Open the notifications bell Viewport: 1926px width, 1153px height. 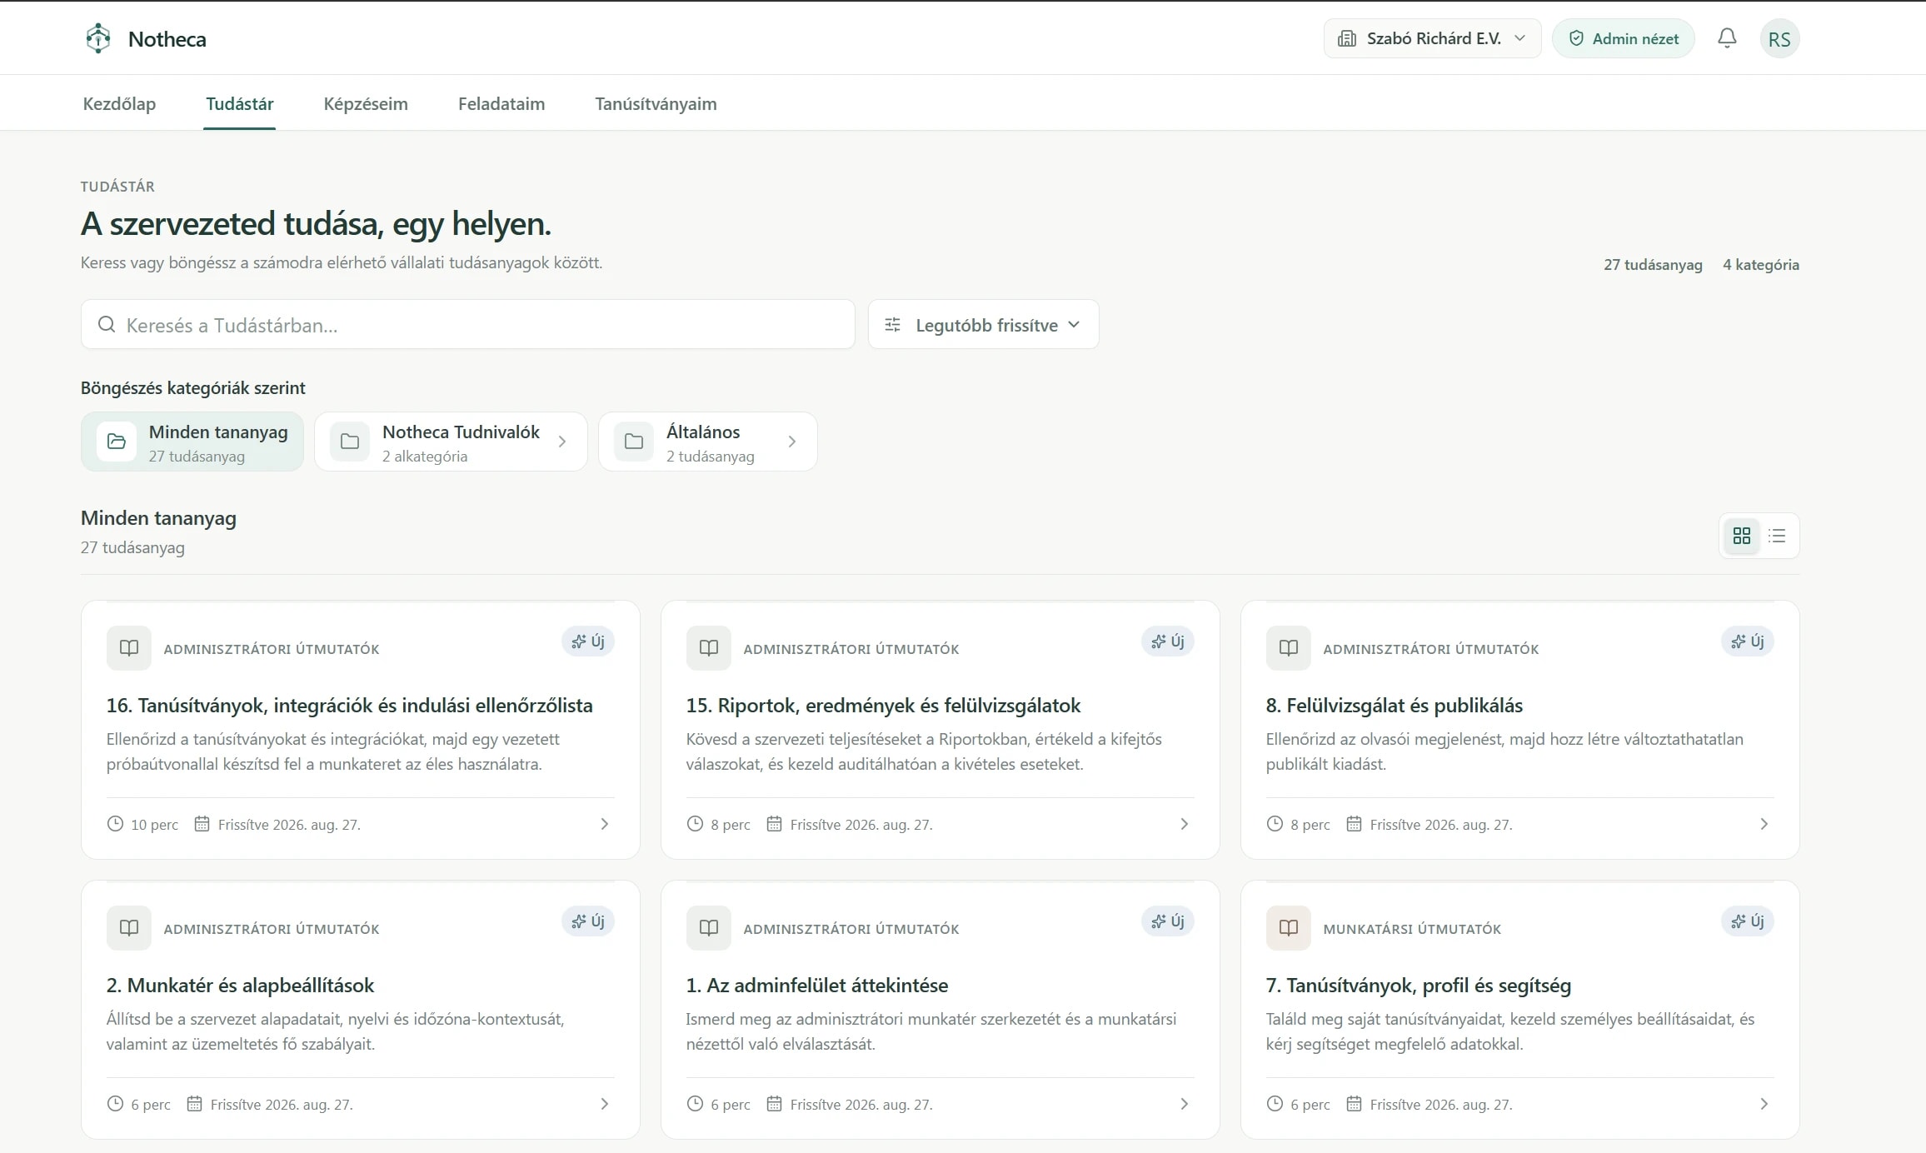(x=1727, y=38)
